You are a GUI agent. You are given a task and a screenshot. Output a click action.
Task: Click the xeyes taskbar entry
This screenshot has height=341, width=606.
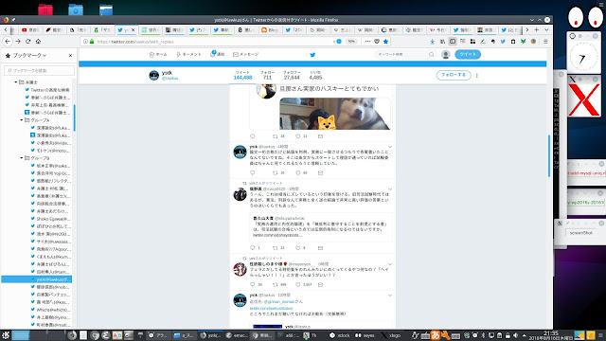pos(365,335)
